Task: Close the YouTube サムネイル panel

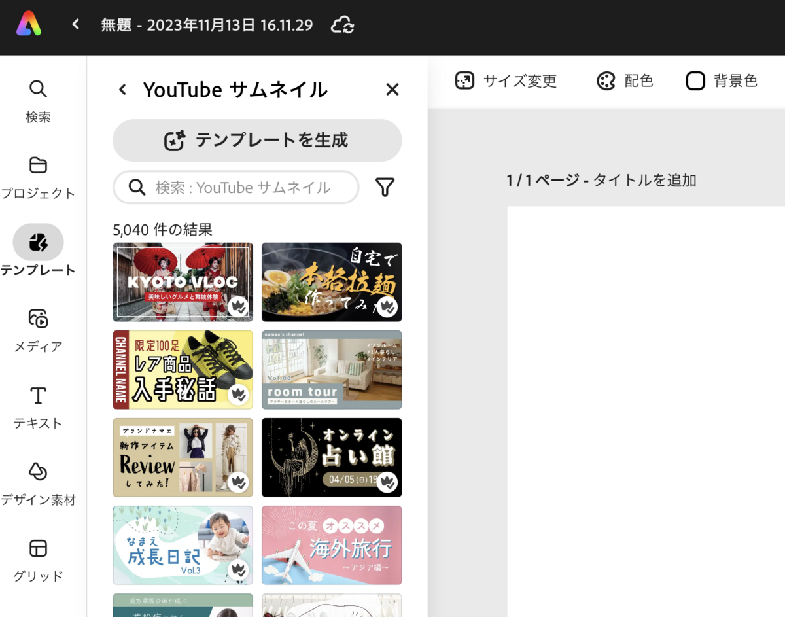Action: coord(392,90)
